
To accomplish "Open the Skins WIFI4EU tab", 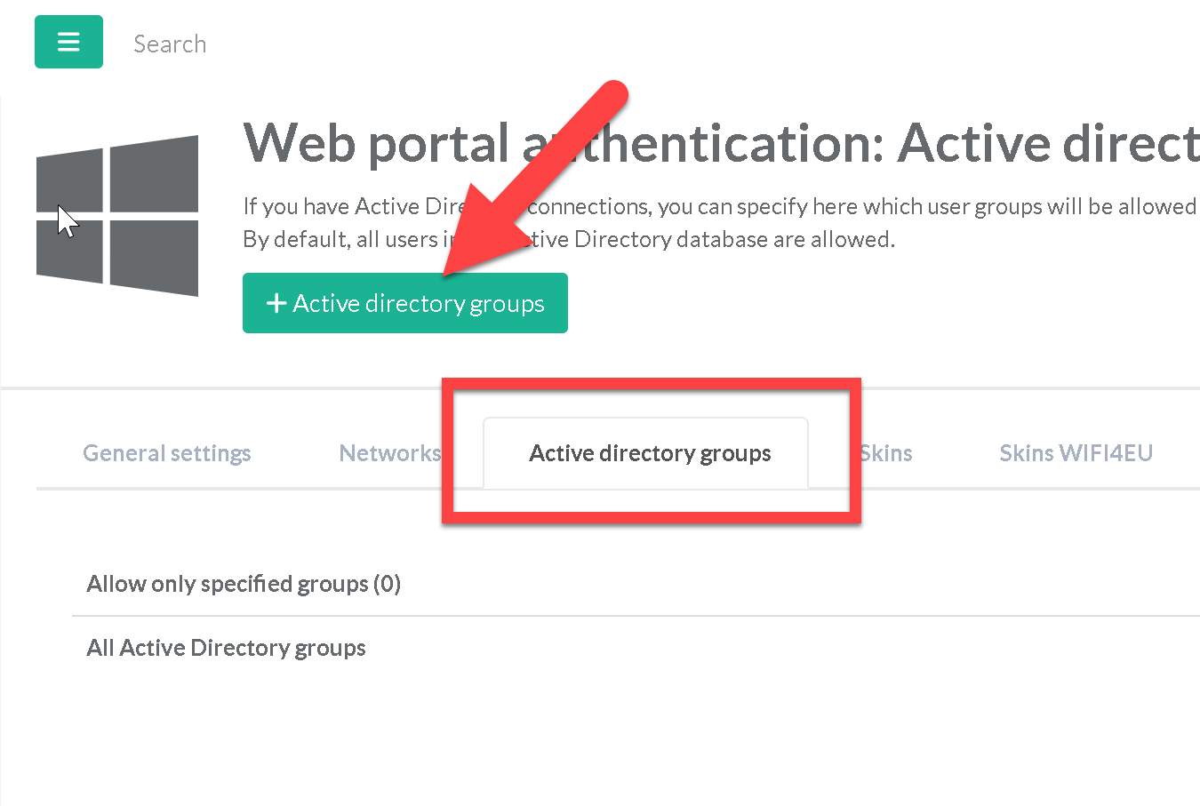I will click(x=1076, y=453).
